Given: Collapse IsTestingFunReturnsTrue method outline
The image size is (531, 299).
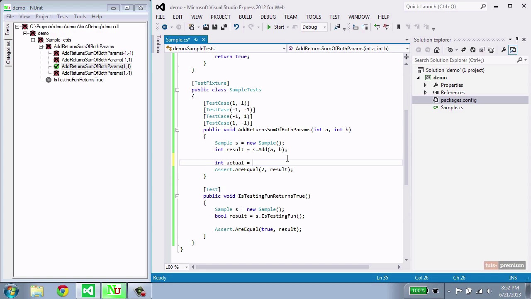Looking at the screenshot, I should click(x=177, y=196).
